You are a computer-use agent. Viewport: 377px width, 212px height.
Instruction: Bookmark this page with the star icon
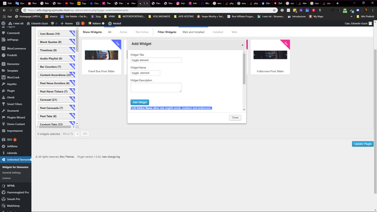pos(274,10)
